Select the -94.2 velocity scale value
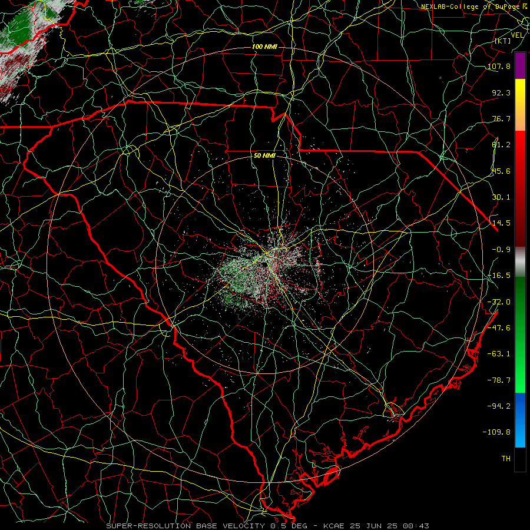This screenshot has height=530, width=530. 499,406
